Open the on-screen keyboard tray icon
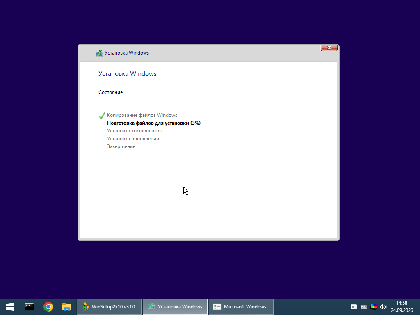420x315 pixels. tap(364, 307)
